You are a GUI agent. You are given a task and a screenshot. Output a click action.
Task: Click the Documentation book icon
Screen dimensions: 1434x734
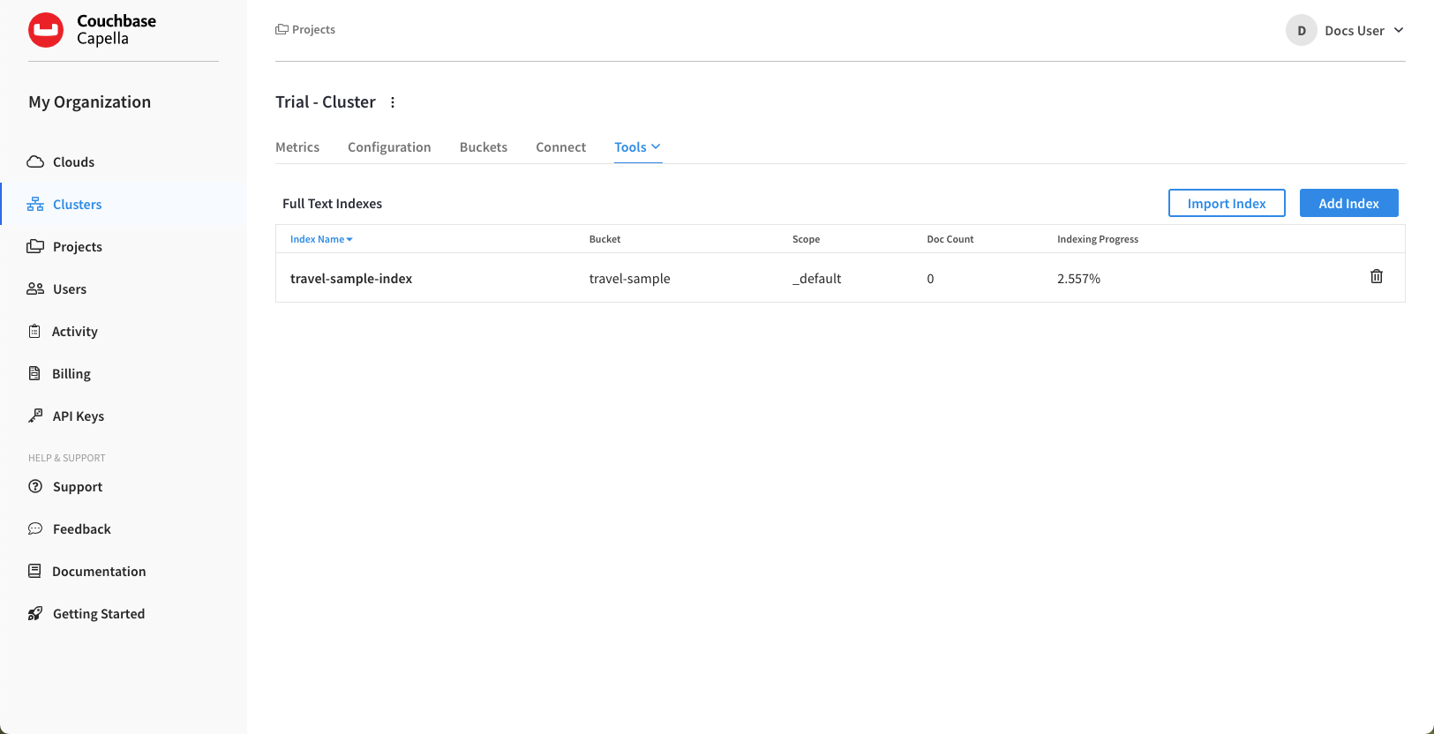click(34, 571)
